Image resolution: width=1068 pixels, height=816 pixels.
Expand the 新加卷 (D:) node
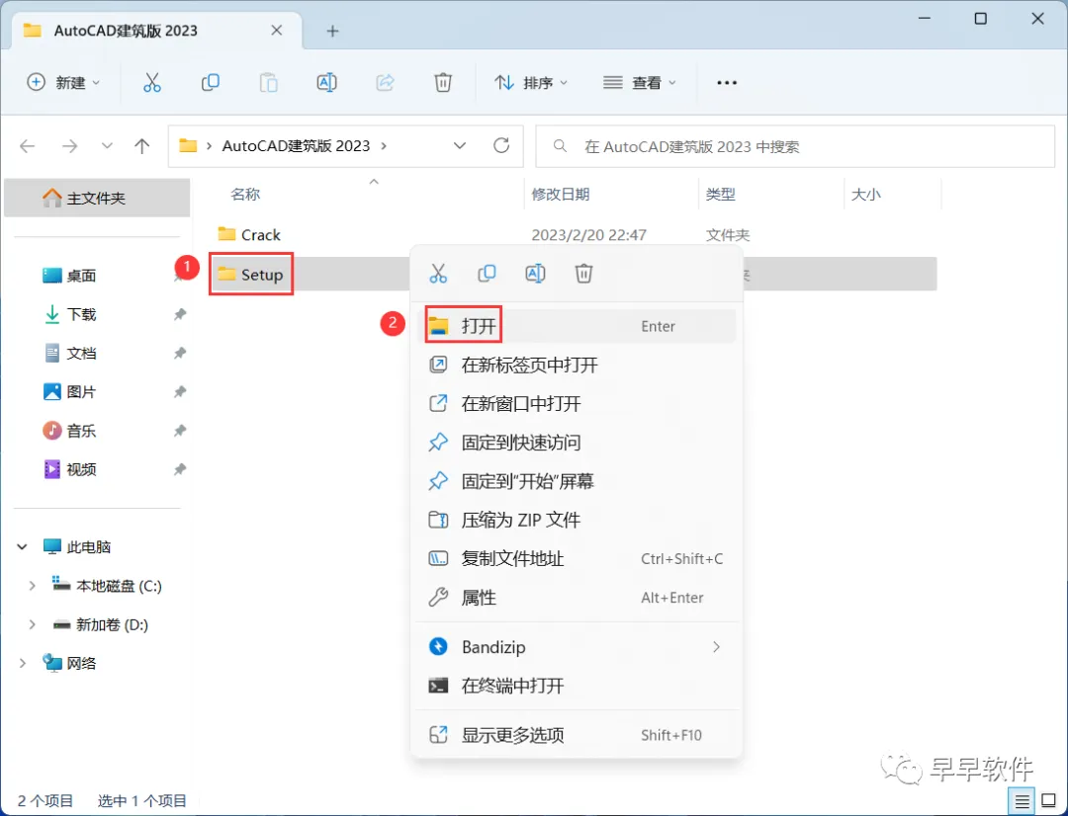pos(32,624)
